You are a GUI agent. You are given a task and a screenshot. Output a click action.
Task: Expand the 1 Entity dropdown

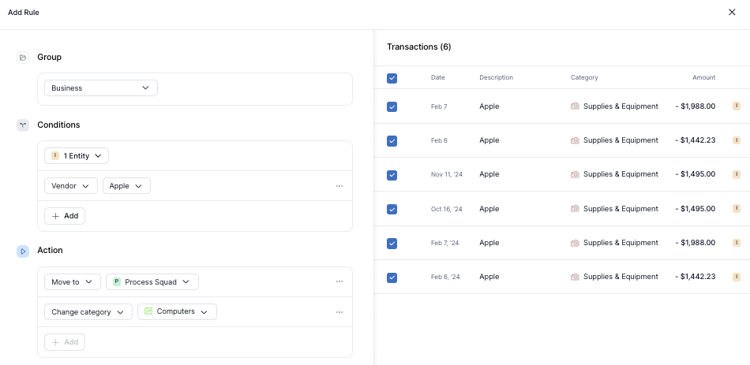click(77, 156)
